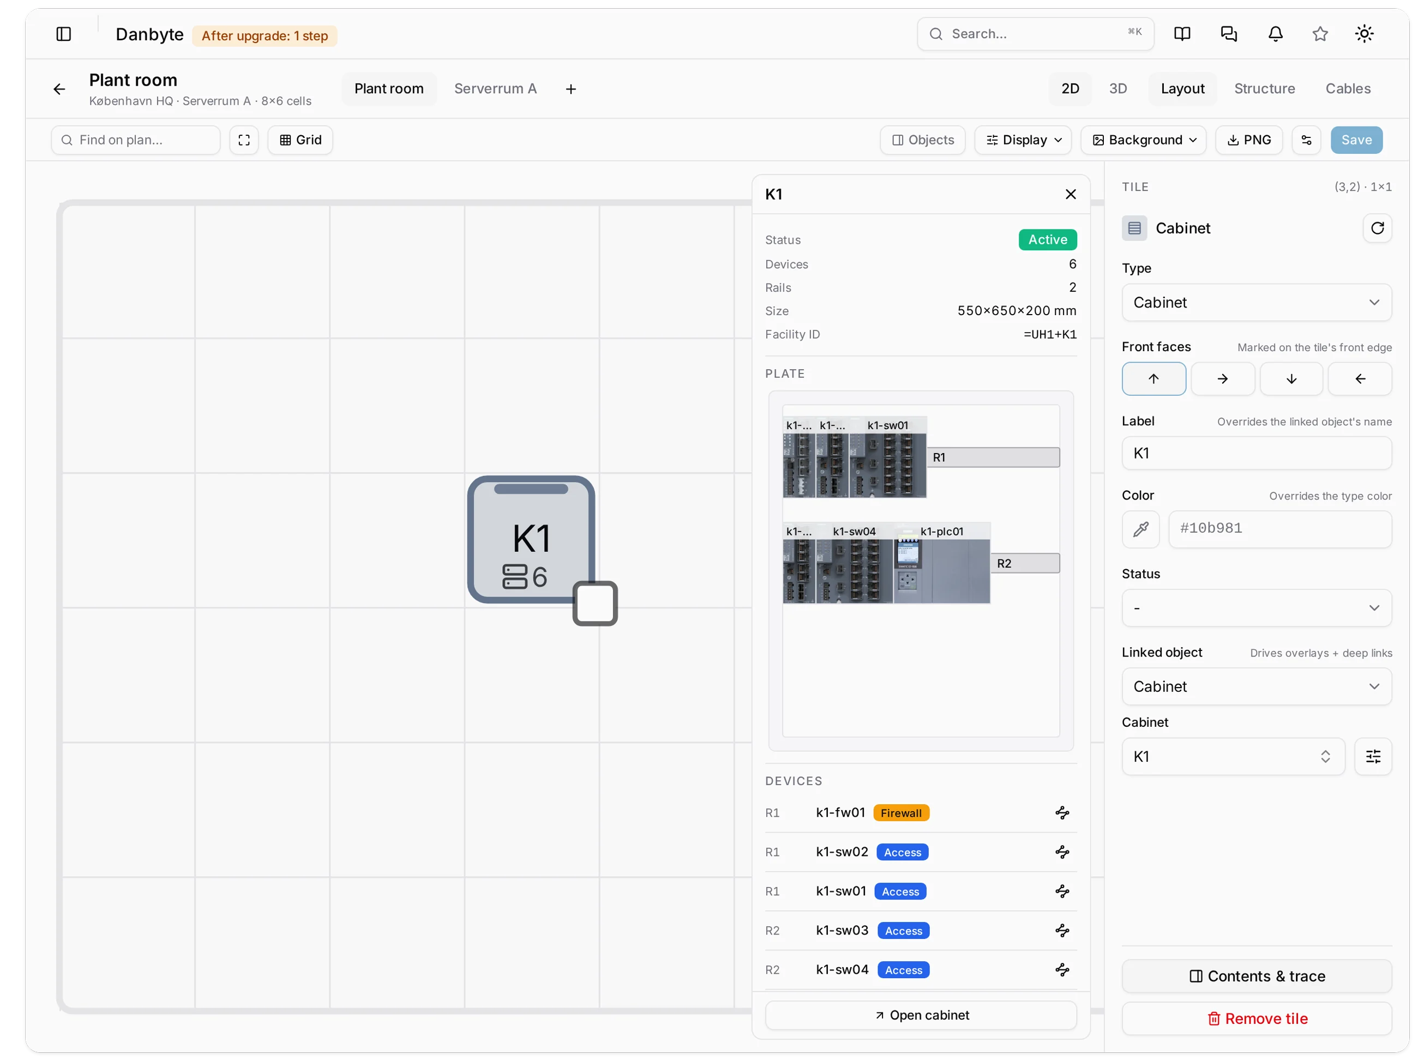Image resolution: width=1418 pixels, height=1061 pixels.
Task: Open cabinet settings sliders icon
Action: click(1373, 756)
